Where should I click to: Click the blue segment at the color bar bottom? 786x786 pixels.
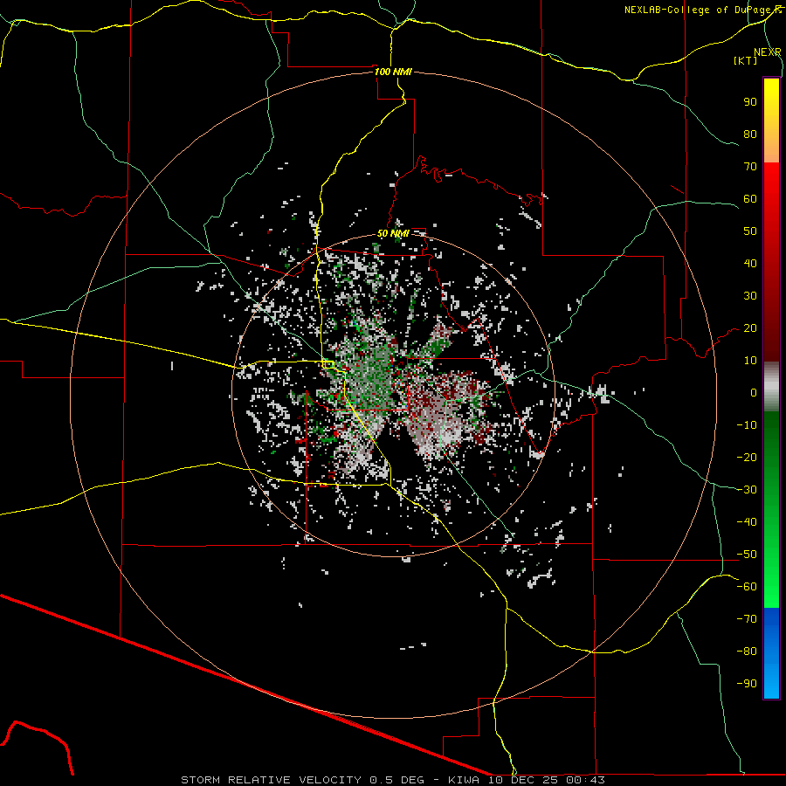pos(771,653)
